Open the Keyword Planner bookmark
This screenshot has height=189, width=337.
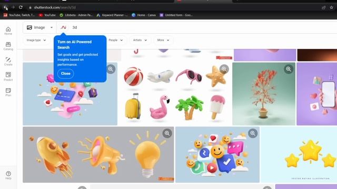click(112, 15)
